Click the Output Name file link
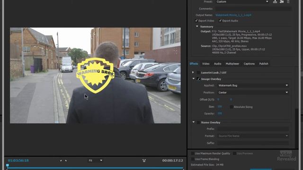 (233, 15)
